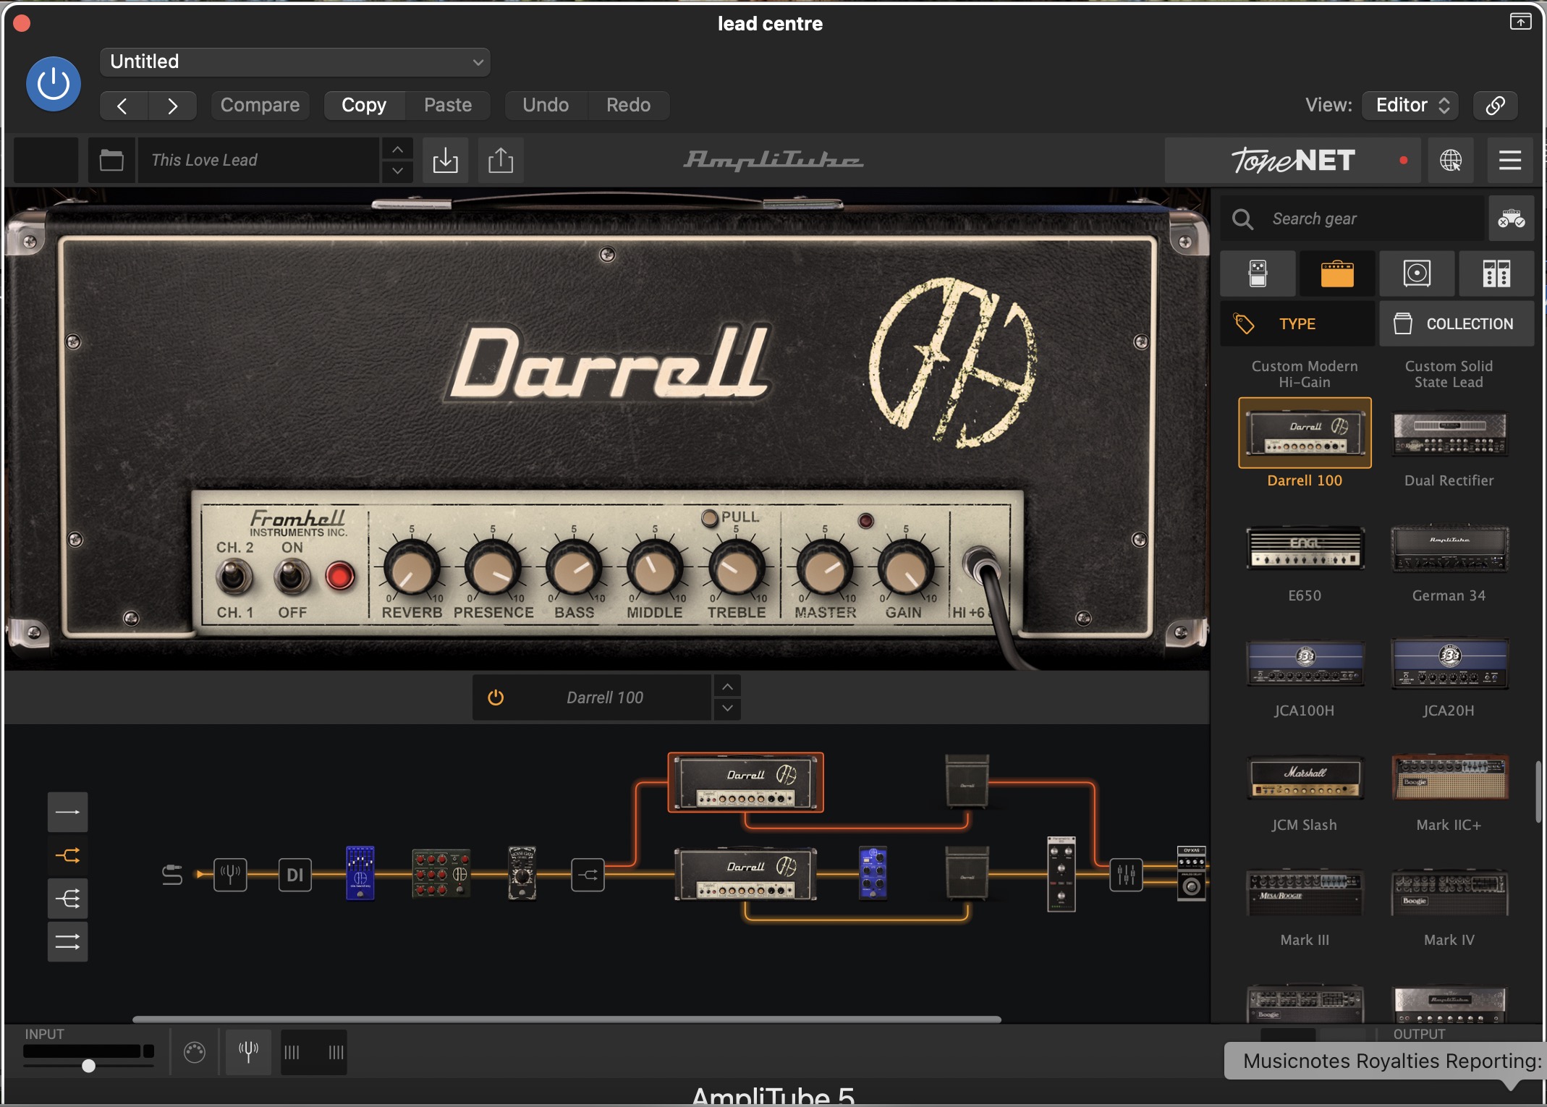Image resolution: width=1547 pixels, height=1107 pixels.
Task: Step to next preset with down arrow
Action: click(397, 171)
